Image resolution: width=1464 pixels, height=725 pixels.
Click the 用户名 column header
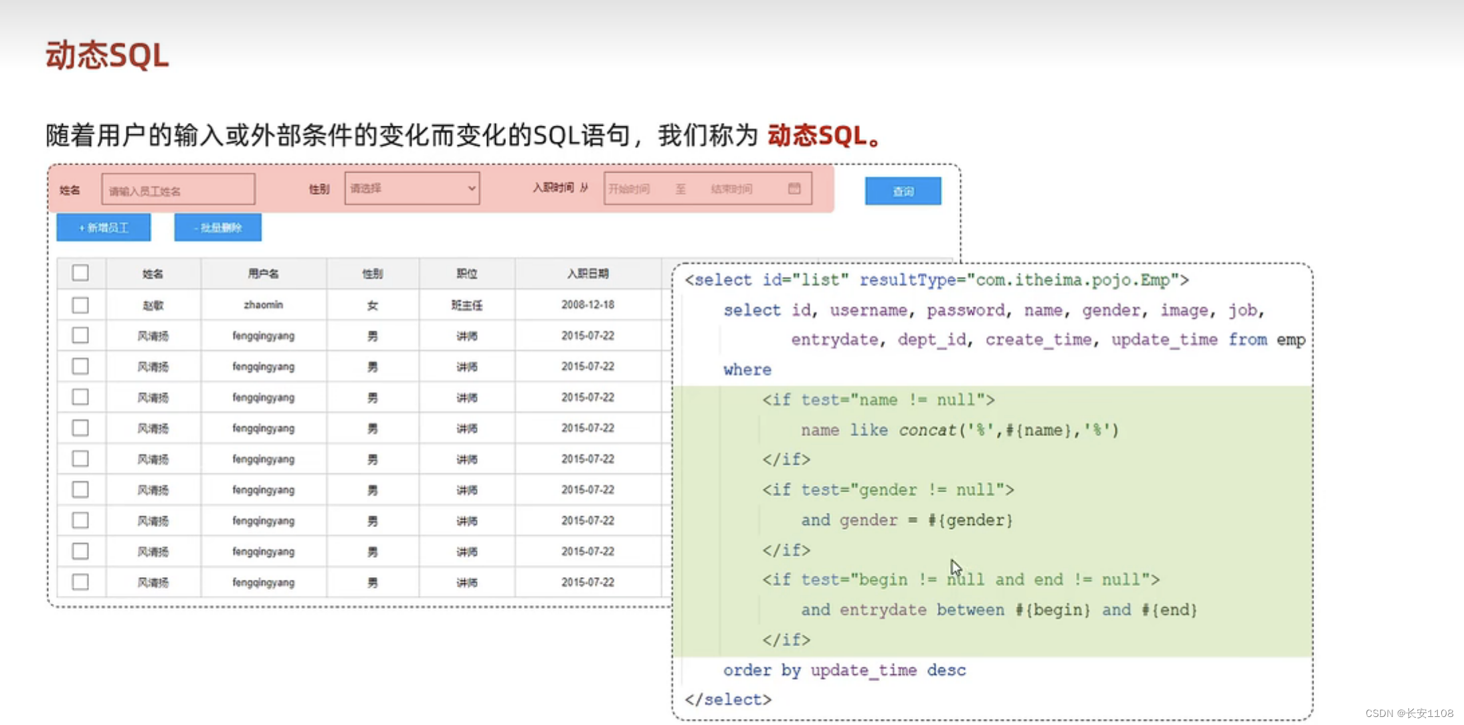pyautogui.click(x=264, y=274)
